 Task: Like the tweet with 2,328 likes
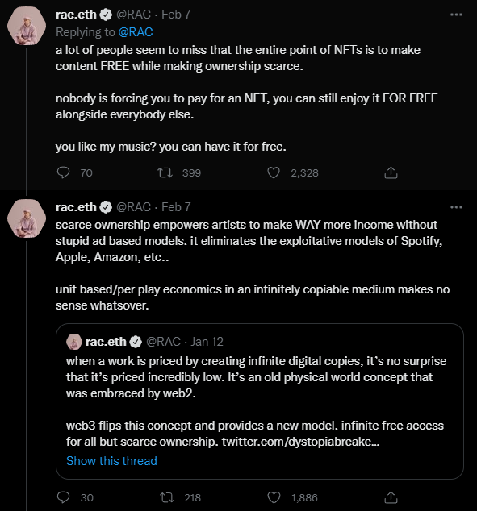274,172
